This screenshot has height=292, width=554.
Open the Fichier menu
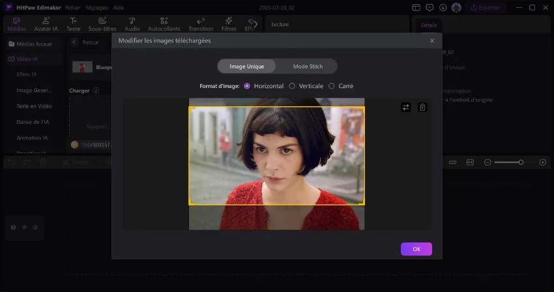[x=72, y=7]
